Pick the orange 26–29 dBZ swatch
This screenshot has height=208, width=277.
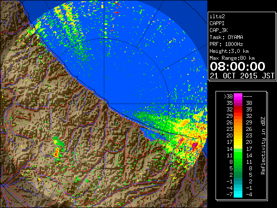click(x=238, y=123)
